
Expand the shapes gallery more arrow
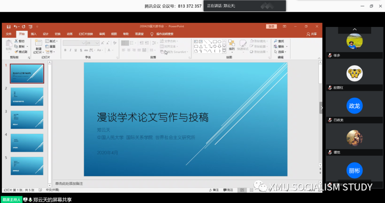(x=224, y=51)
